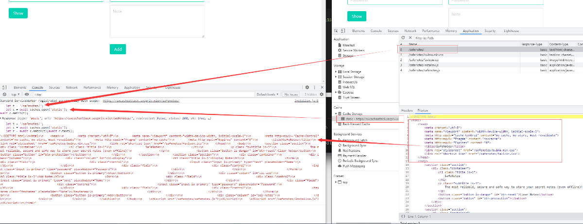Open left DevTools settings gear beside tabs
The height and width of the screenshot is (224, 583).
point(308,87)
